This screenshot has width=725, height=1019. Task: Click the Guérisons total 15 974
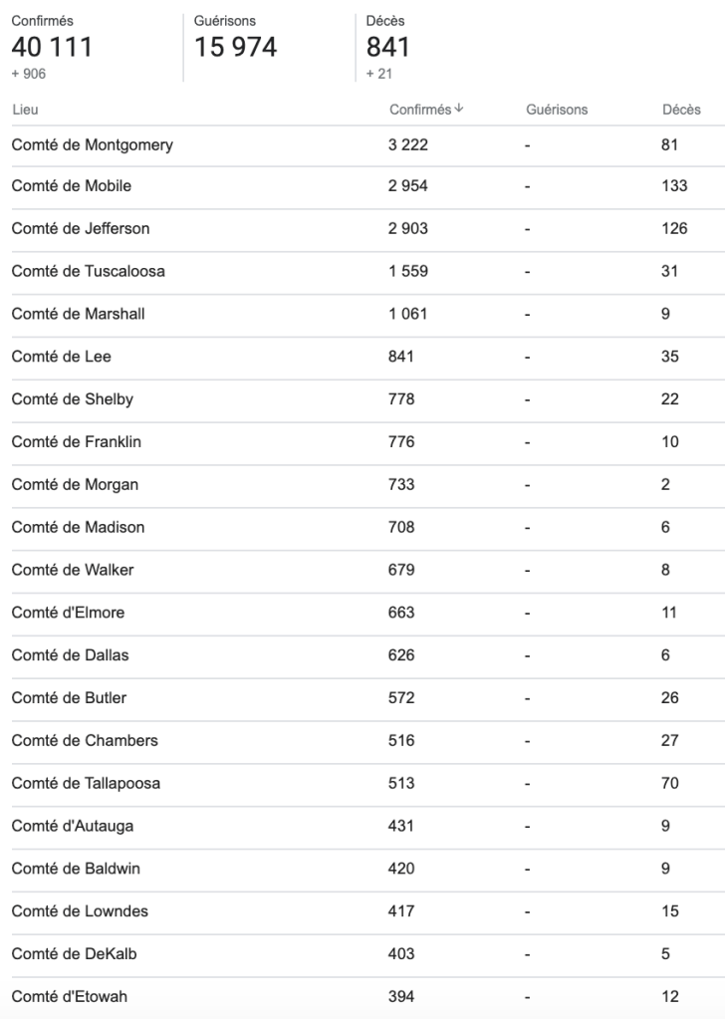tap(236, 47)
